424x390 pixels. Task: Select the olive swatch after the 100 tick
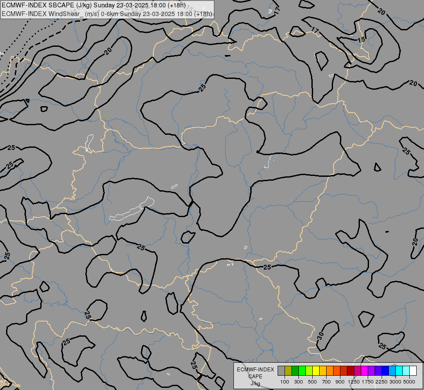pos(288,370)
